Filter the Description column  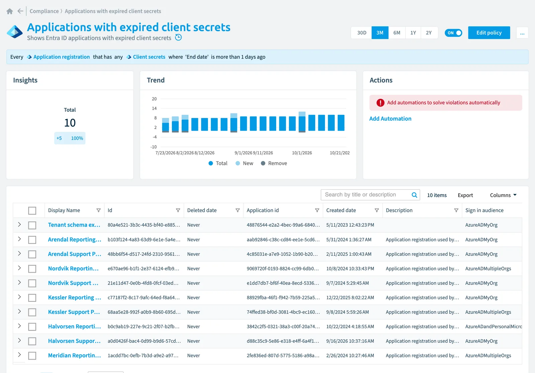coord(456,210)
